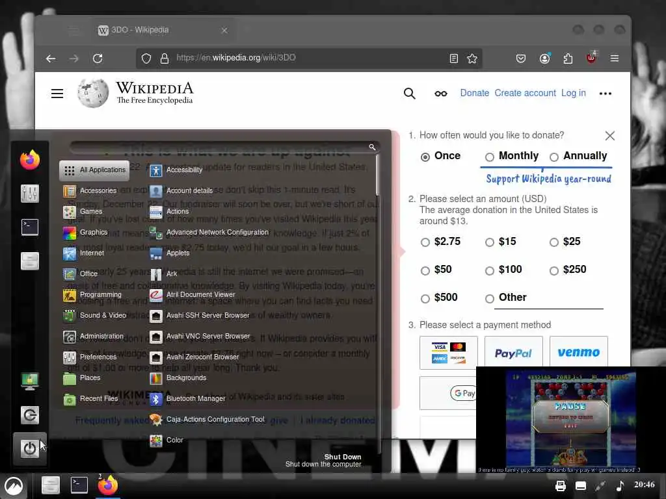The image size is (666, 499).
Task: Select All Applications category
Action: [x=94, y=170]
